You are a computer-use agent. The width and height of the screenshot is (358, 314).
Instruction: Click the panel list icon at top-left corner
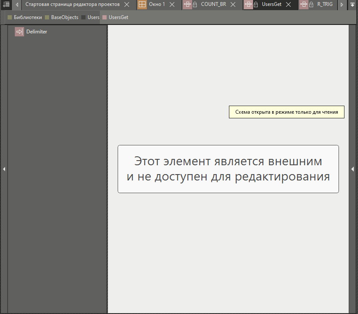6,5
